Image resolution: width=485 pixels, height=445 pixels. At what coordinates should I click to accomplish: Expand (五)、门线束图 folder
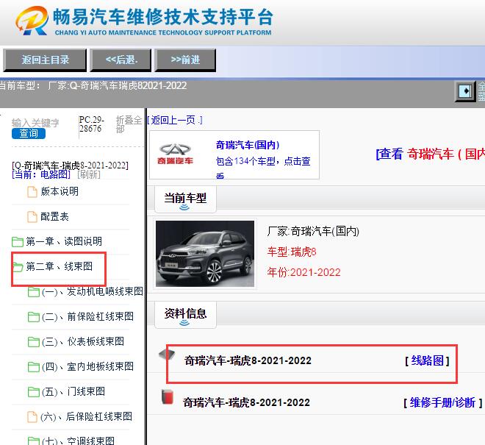pyautogui.click(x=73, y=391)
